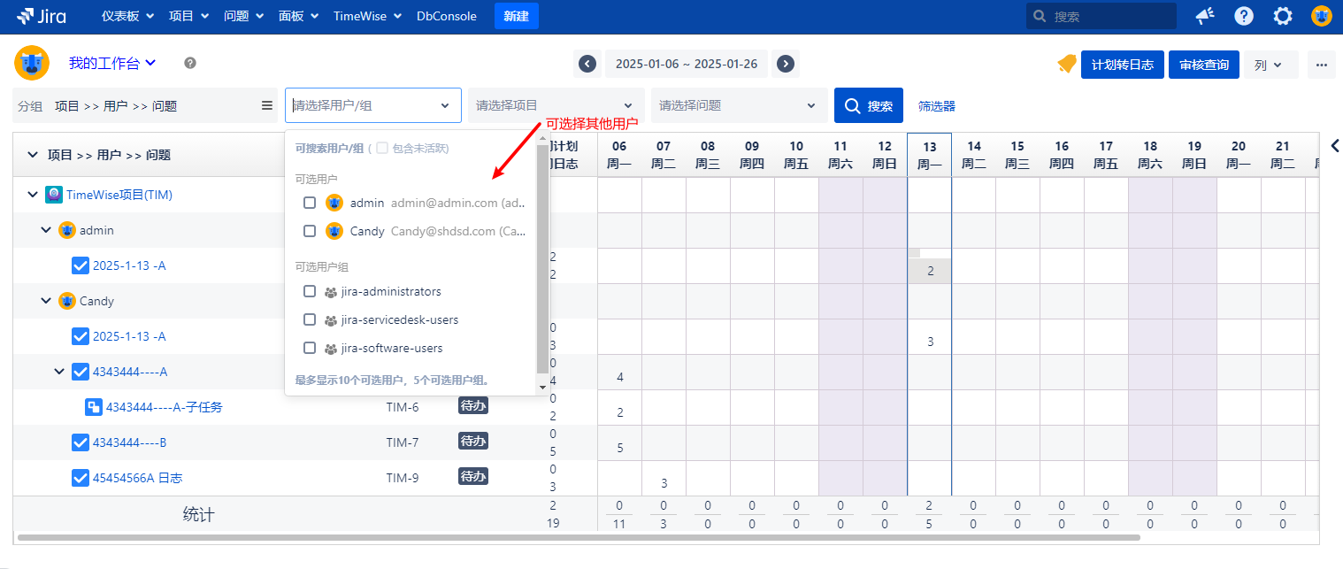
Task: Open the Jira settings gear
Action: [1283, 16]
